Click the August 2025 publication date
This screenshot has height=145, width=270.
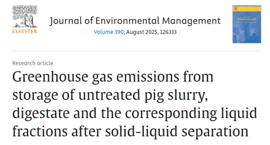[142, 32]
